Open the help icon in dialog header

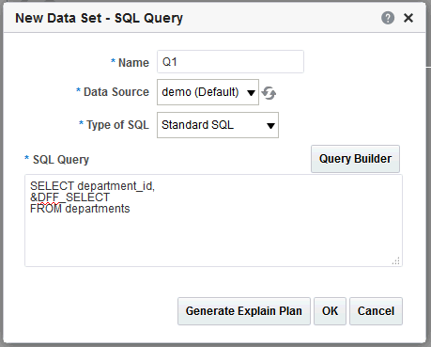pyautogui.click(x=388, y=18)
